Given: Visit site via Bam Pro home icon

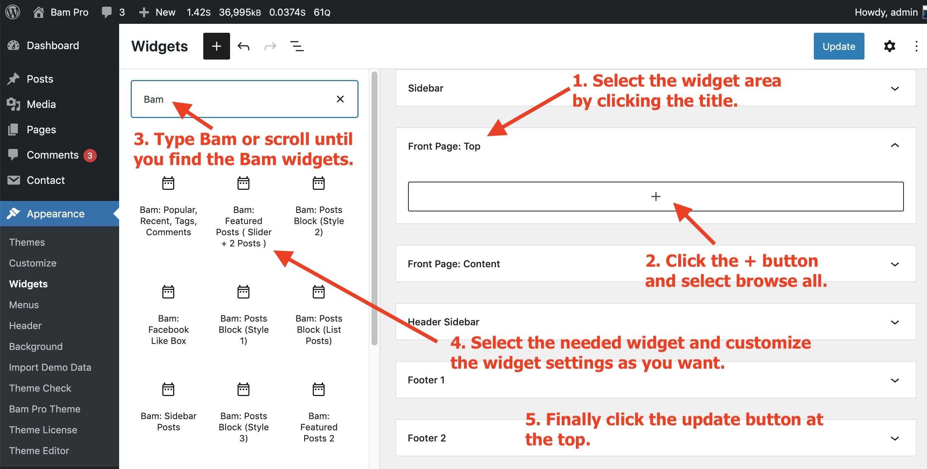Looking at the screenshot, I should pyautogui.click(x=38, y=12).
